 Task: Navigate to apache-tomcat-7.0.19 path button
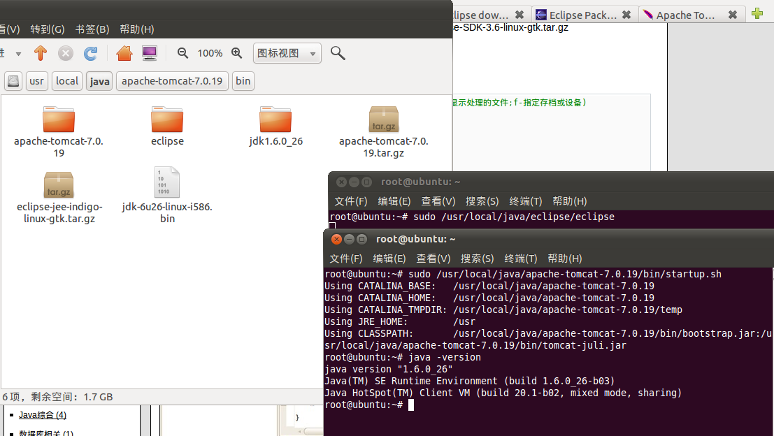tap(172, 81)
